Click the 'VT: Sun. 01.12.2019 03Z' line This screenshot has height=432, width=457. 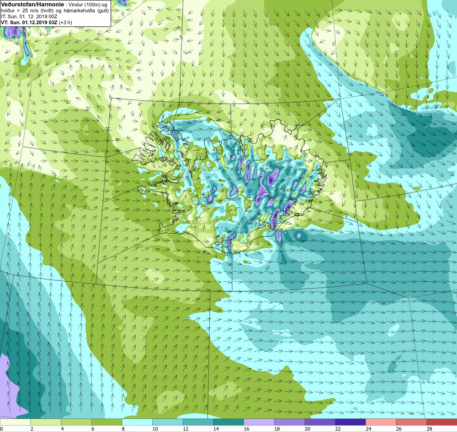tap(29, 22)
